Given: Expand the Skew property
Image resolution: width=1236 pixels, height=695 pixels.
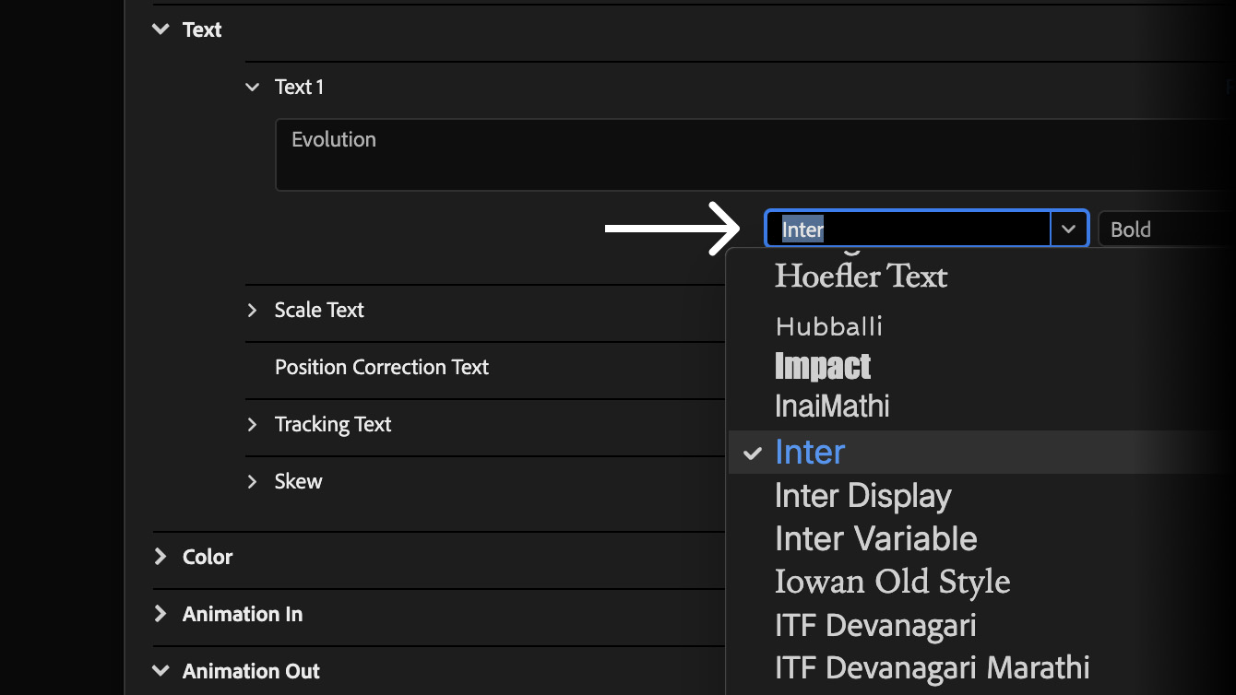Looking at the screenshot, I should 253,481.
